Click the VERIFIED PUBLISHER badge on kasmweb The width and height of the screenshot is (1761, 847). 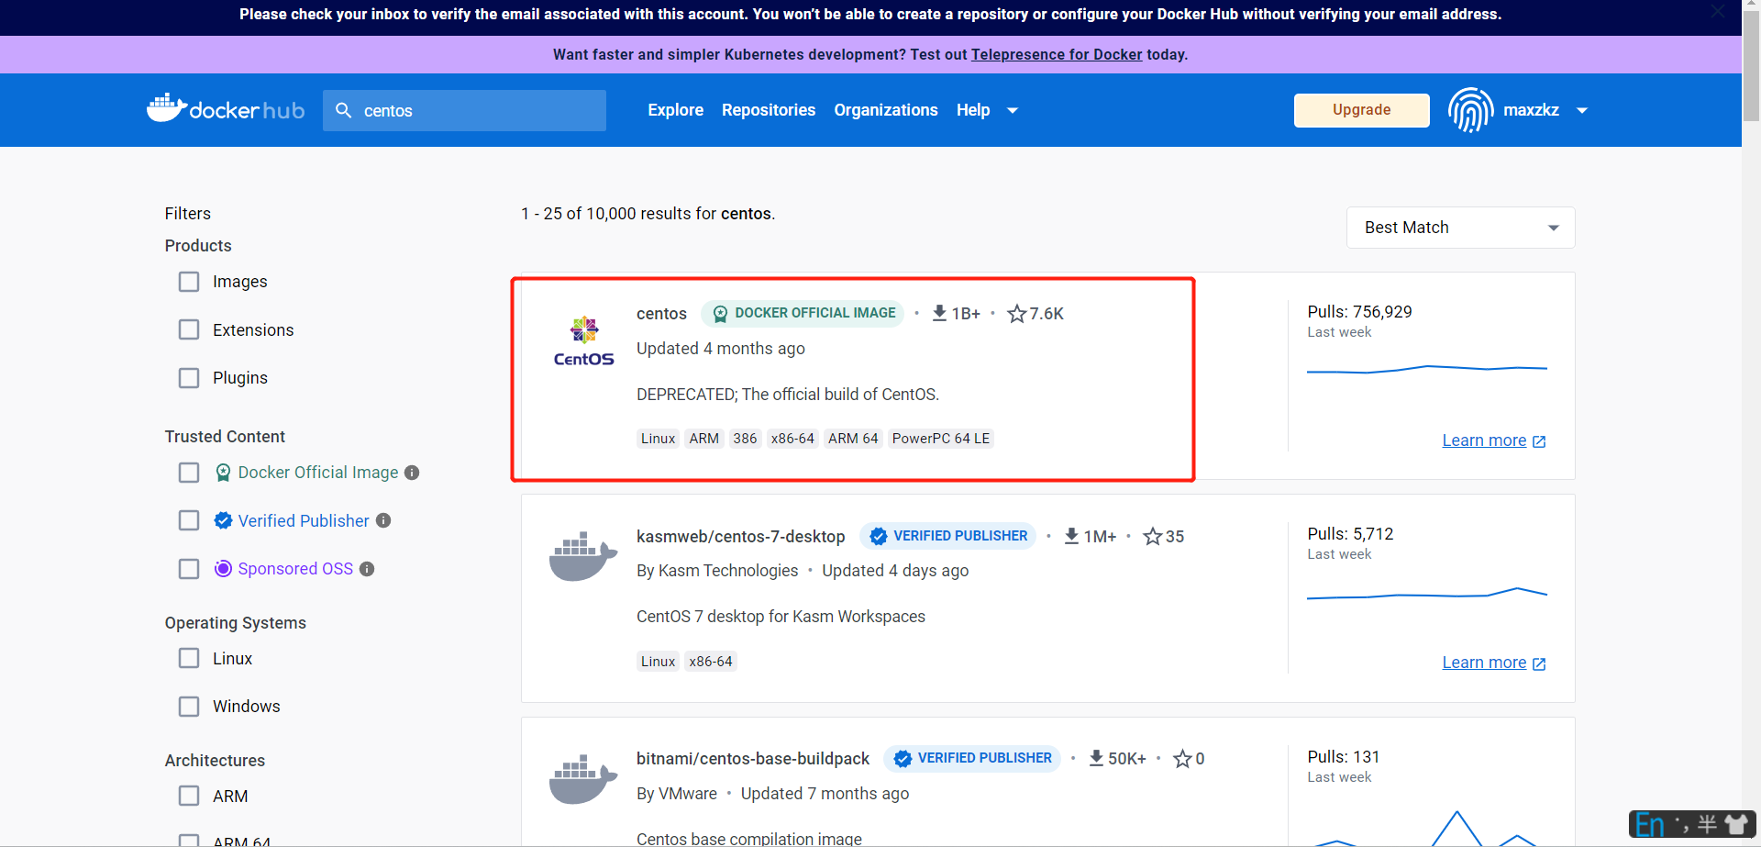pos(948,536)
